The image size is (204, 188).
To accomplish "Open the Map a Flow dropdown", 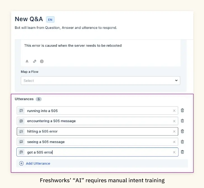I will coord(100,80).
